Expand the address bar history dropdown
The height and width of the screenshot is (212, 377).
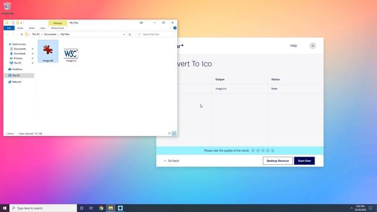pos(124,34)
